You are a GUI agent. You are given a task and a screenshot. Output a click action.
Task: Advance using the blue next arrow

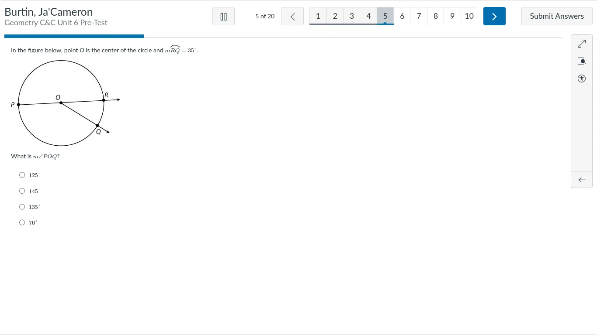click(494, 17)
